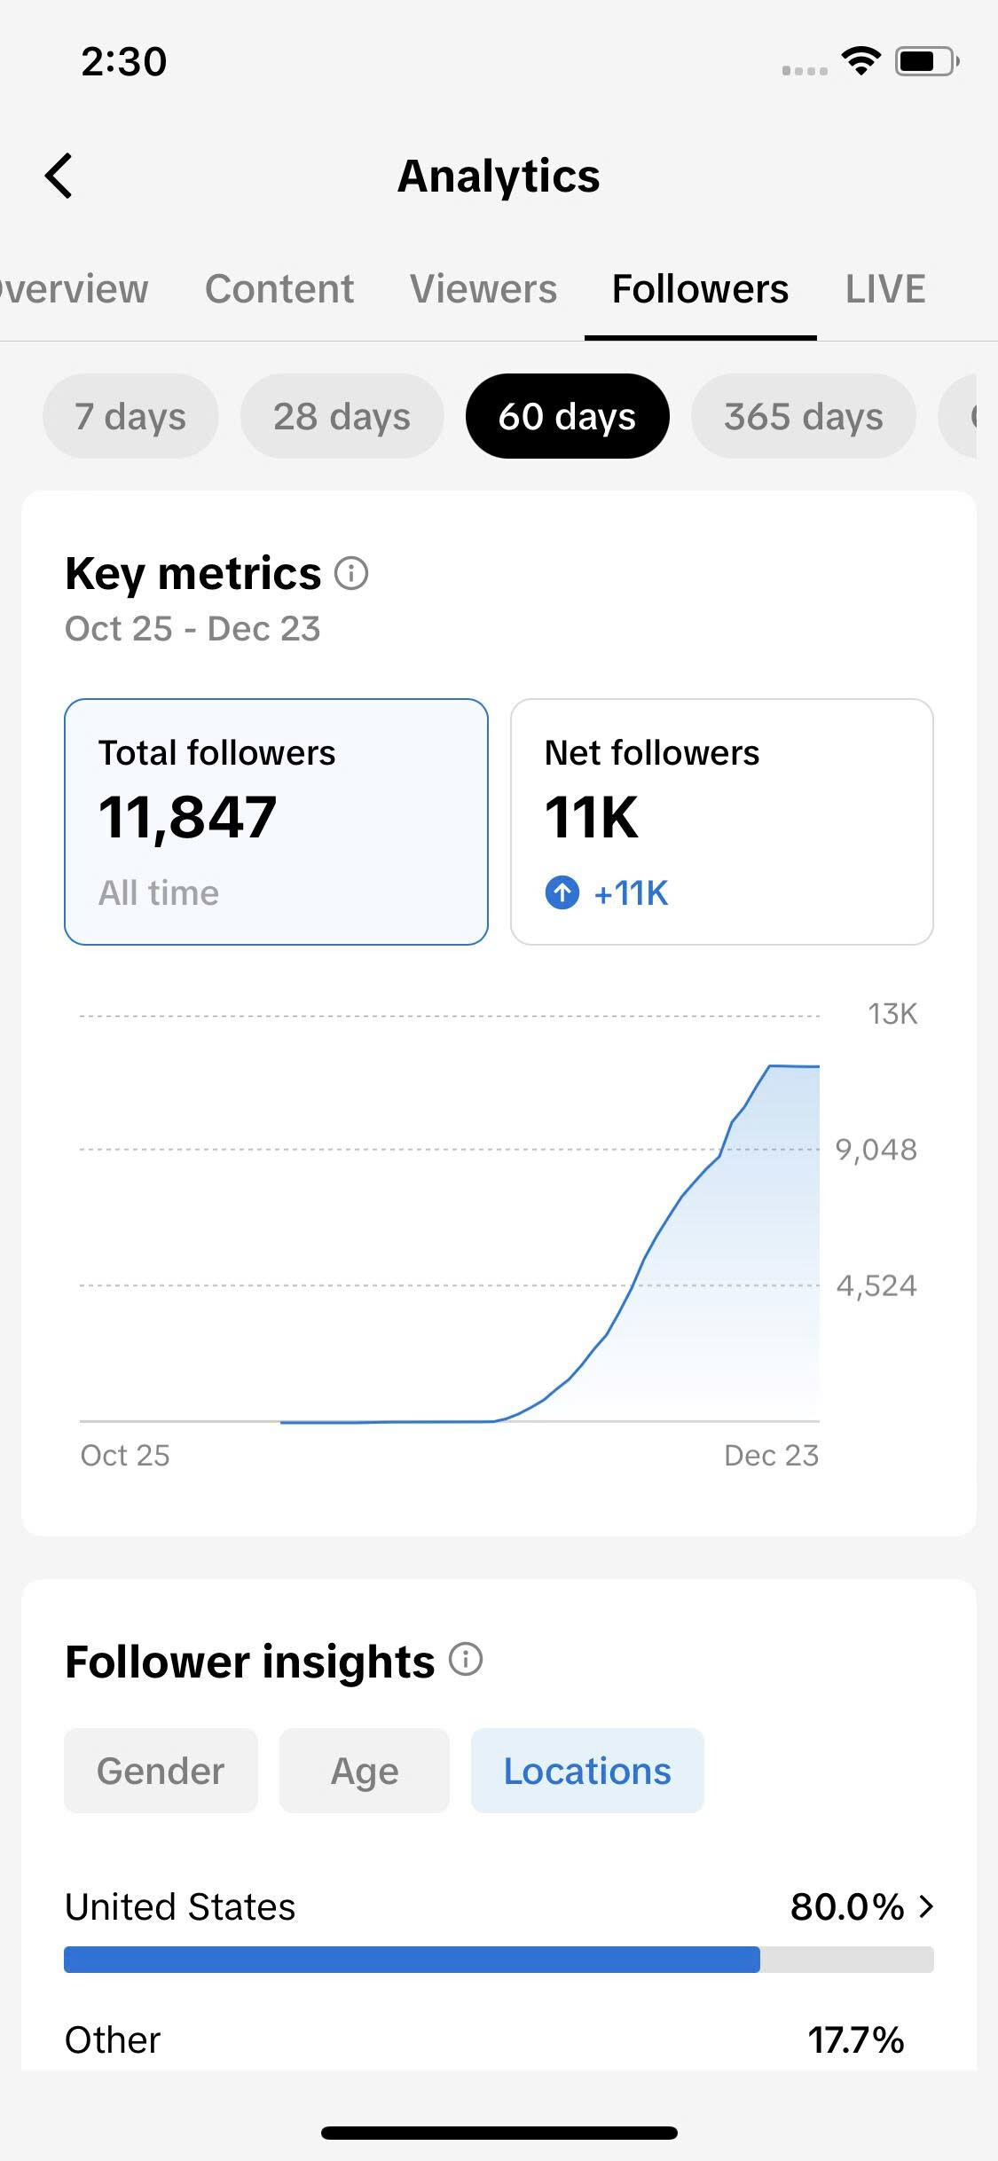Select the 7 days range
Screen dimensions: 998x2161
[130, 416]
